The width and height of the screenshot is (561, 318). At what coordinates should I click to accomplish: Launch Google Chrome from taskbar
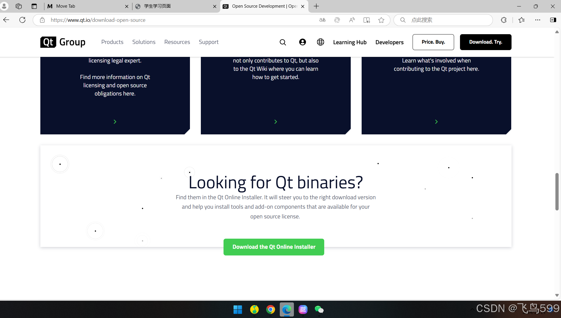270,309
